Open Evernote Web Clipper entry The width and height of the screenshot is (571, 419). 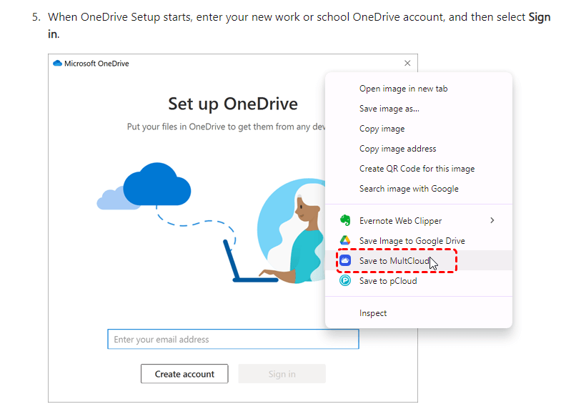click(418, 220)
